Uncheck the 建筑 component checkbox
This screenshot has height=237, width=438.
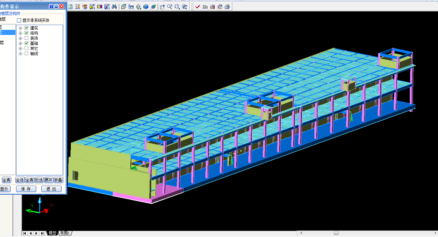pyautogui.click(x=27, y=28)
